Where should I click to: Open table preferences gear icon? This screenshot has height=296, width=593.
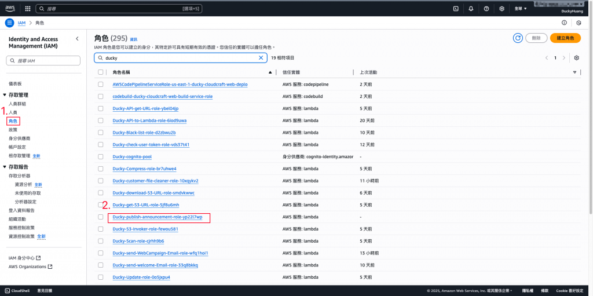pyautogui.click(x=577, y=58)
